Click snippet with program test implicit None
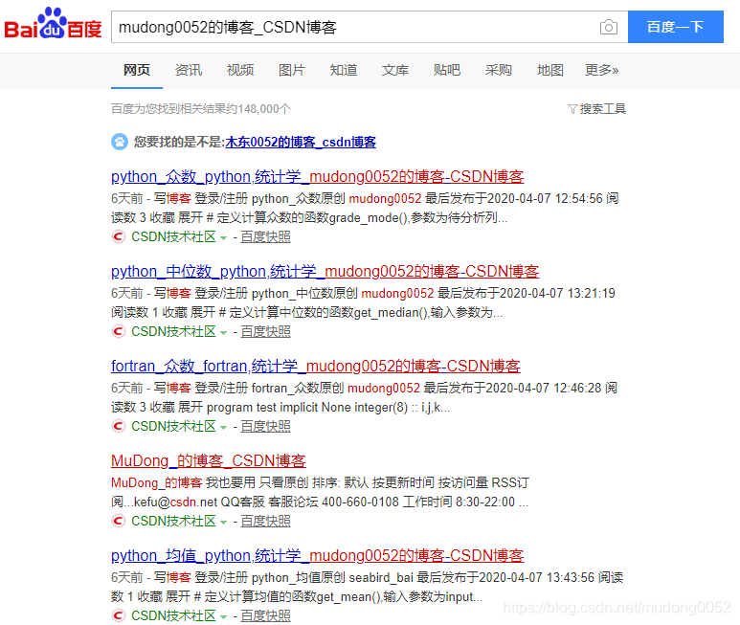 pos(365,397)
